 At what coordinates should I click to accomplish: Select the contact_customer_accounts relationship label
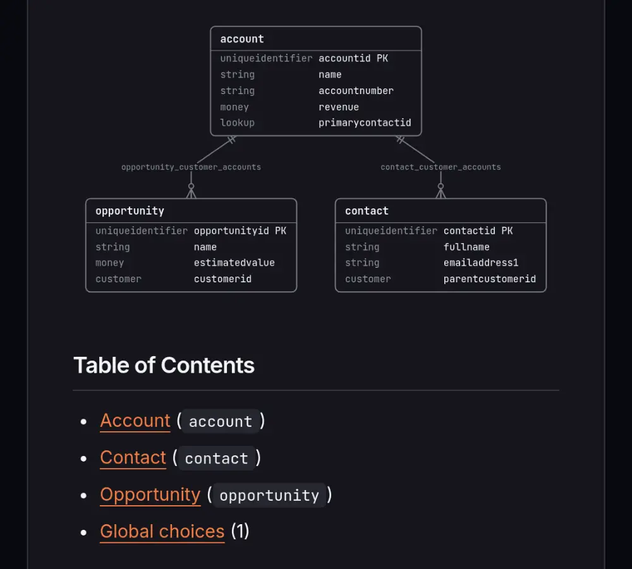click(441, 167)
